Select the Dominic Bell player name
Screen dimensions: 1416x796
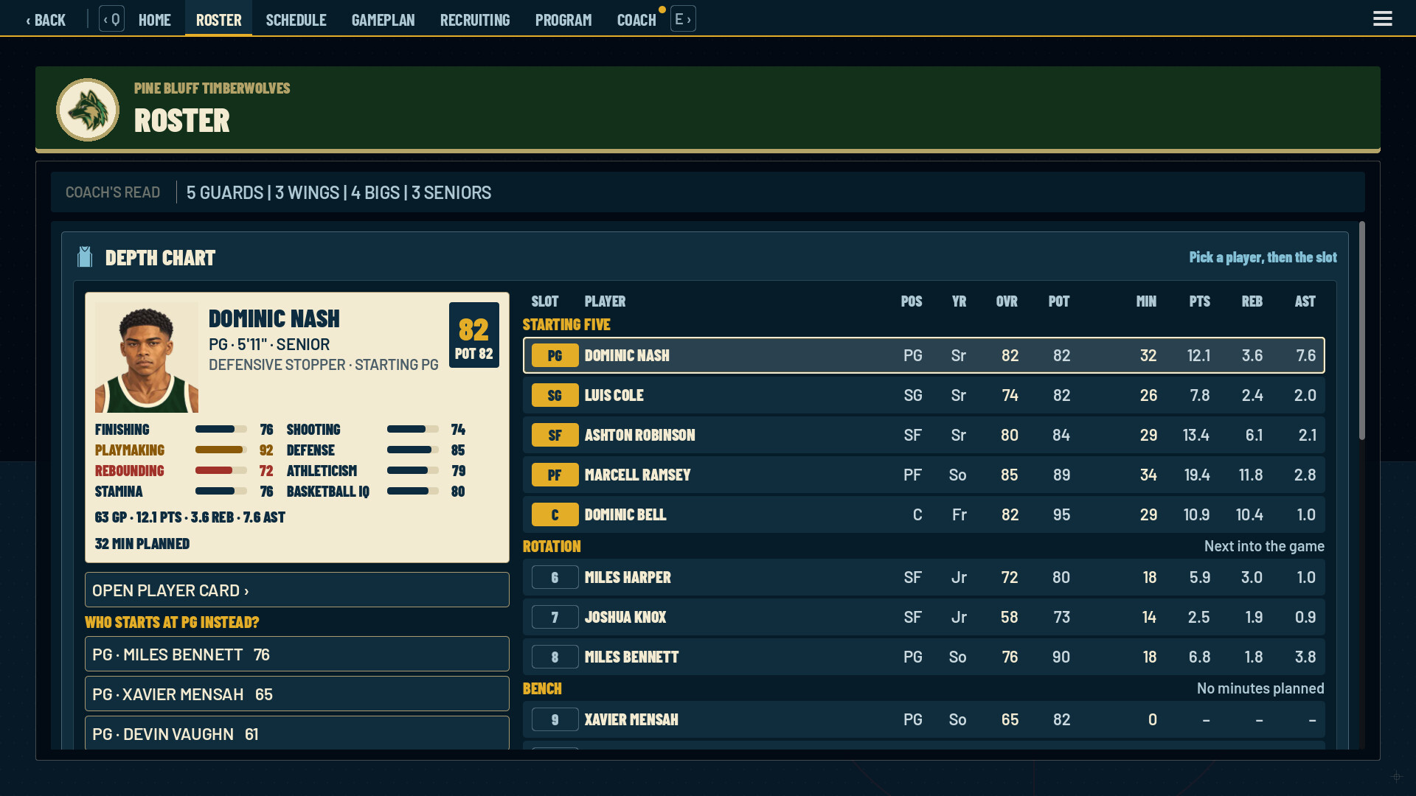coord(625,515)
